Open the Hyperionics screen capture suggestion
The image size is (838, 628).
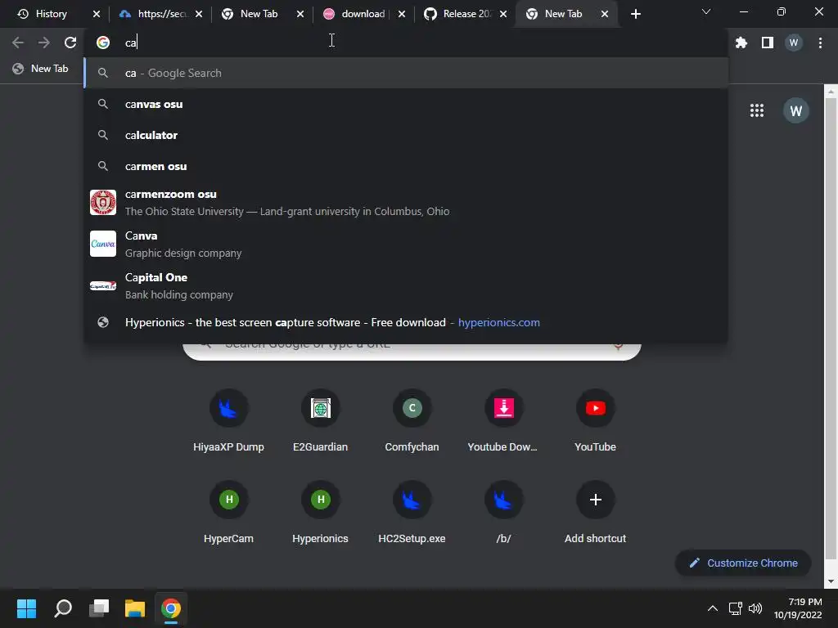coord(406,322)
